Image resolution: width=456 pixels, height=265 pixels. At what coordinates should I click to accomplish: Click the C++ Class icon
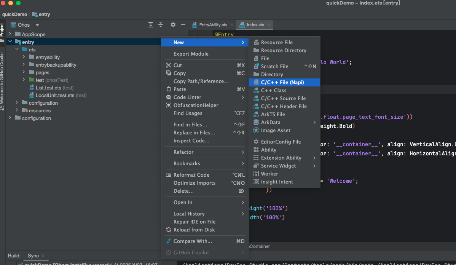coord(256,91)
